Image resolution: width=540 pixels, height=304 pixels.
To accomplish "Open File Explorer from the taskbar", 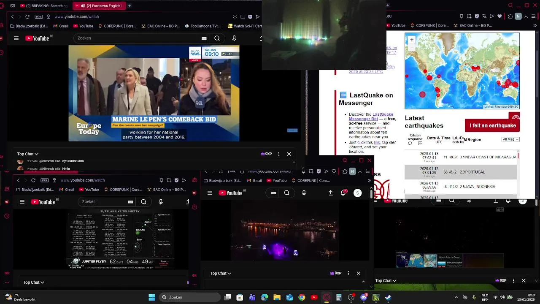I will click(x=277, y=297).
